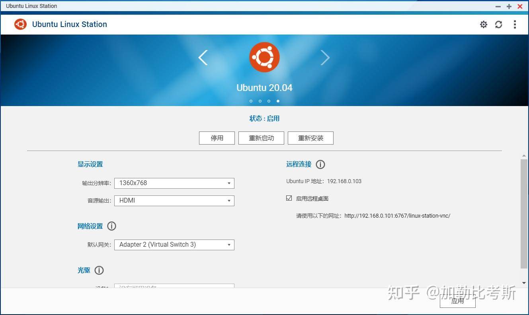529x315 pixels.
Task: Click the 重新安装 button
Action: click(x=310, y=138)
